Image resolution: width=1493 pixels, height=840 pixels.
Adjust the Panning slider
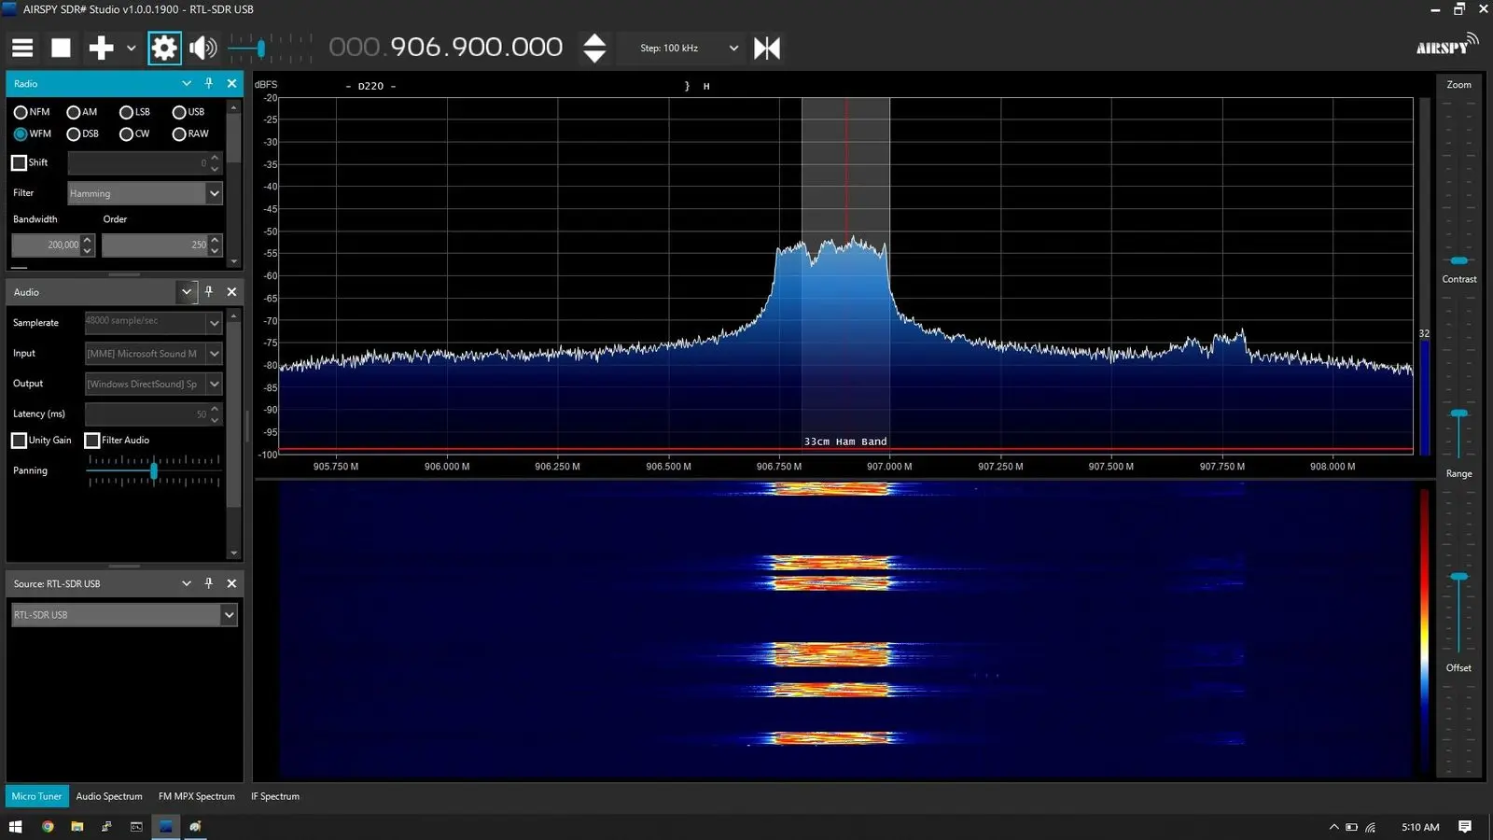point(154,471)
